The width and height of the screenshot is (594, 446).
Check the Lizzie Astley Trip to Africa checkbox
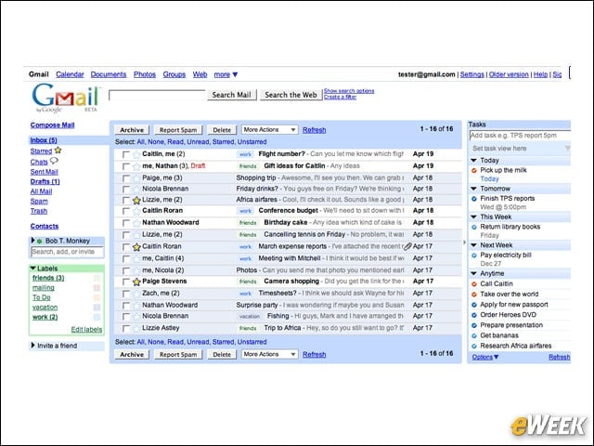126,328
